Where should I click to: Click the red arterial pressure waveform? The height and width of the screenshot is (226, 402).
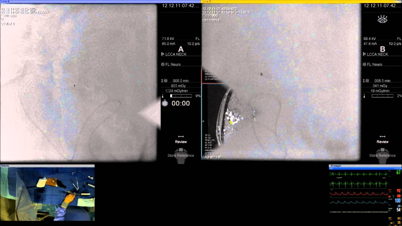[x=359, y=194]
